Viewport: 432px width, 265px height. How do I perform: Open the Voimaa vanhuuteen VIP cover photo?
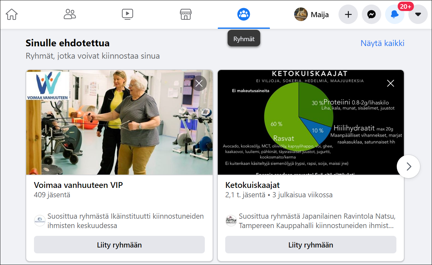point(119,122)
